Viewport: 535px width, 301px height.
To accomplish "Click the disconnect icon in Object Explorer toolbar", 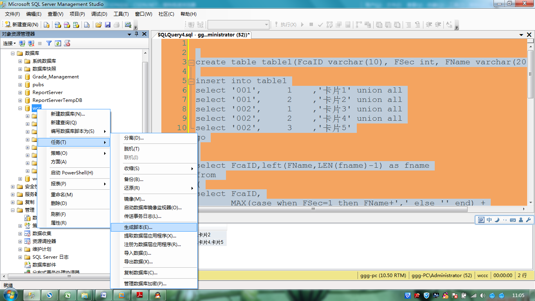I will pos(31,44).
